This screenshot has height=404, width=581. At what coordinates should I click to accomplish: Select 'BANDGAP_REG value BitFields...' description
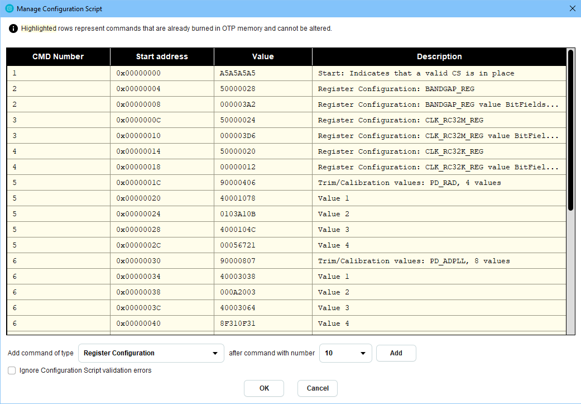[439, 104]
